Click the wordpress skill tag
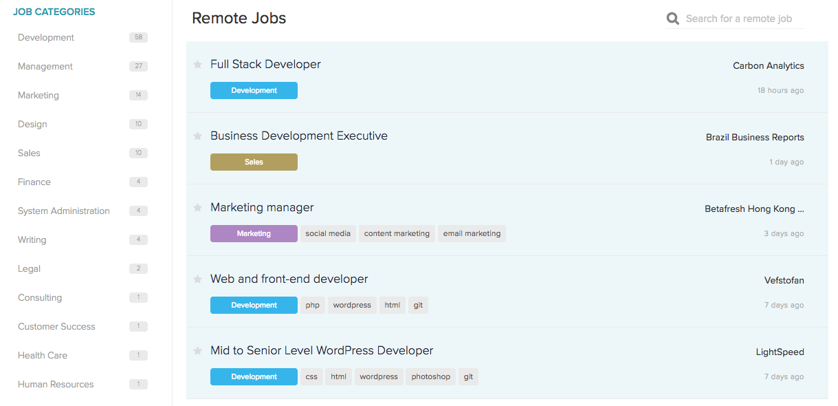838x406 pixels. (x=351, y=305)
